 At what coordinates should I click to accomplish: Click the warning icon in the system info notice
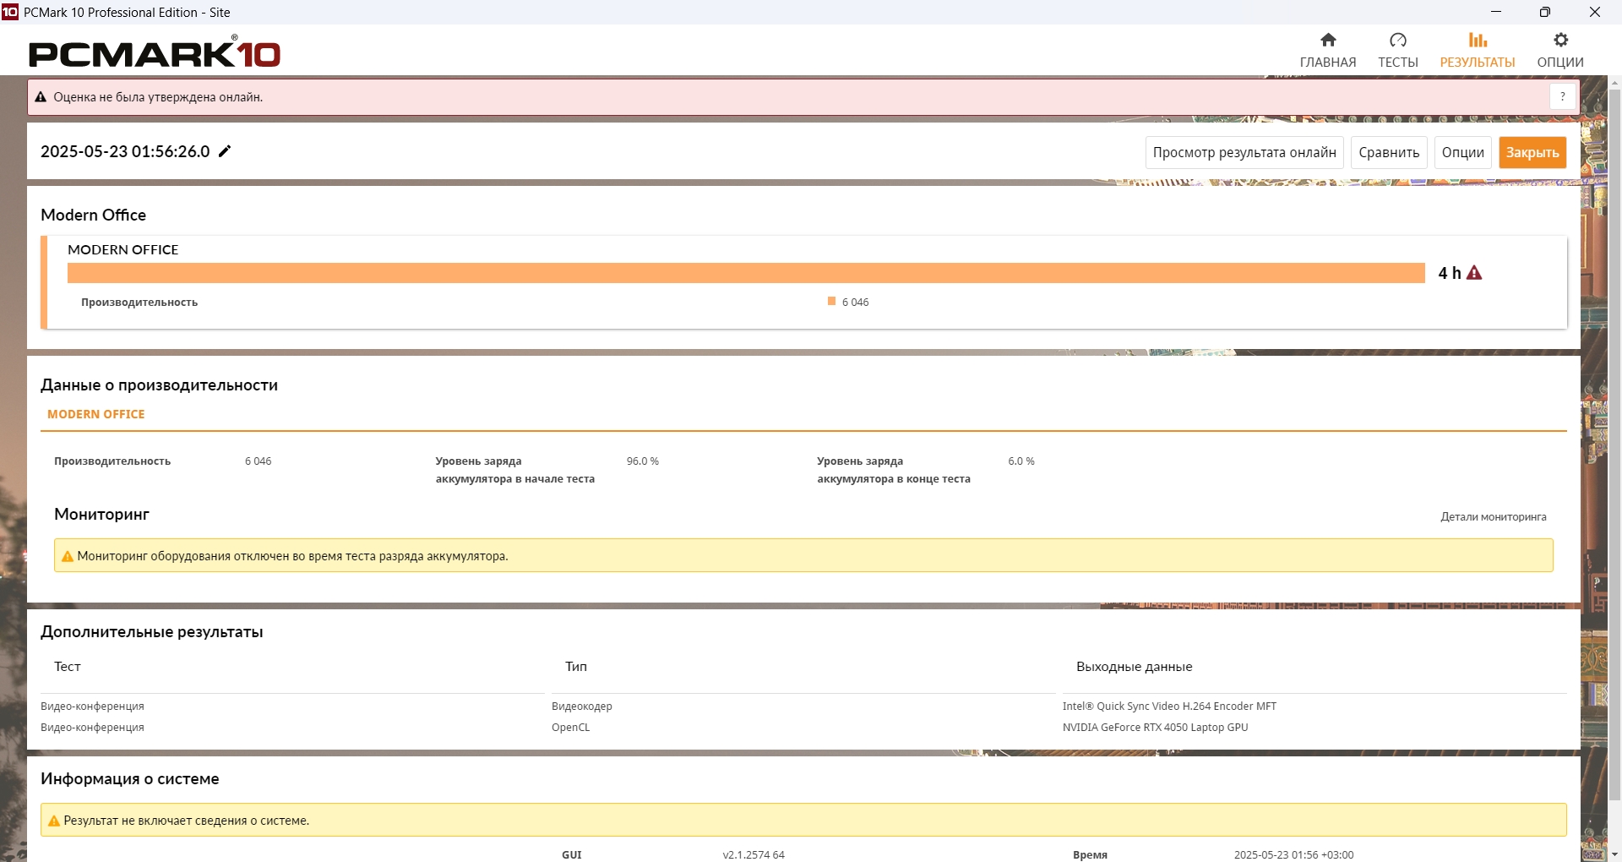click(54, 821)
